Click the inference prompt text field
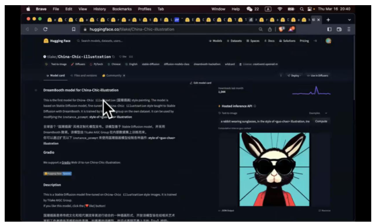375x224 pixels. tap(265, 121)
